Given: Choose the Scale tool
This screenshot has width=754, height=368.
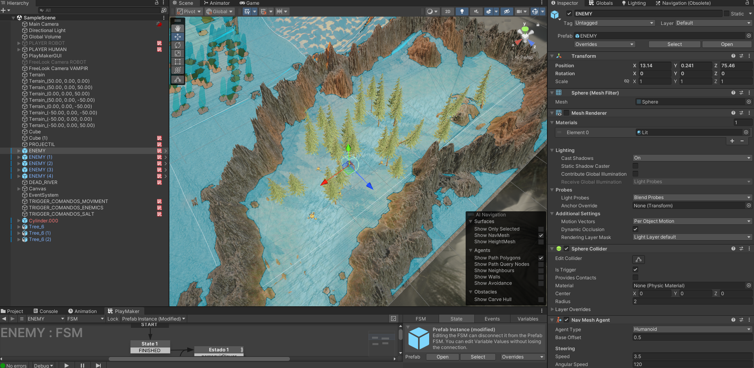Looking at the screenshot, I should [x=178, y=53].
